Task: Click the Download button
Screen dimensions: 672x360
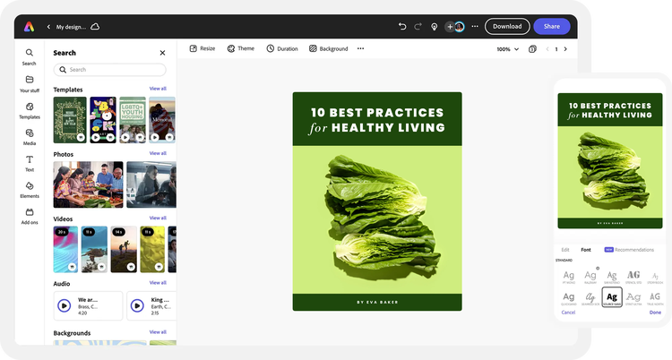Action: pyautogui.click(x=507, y=26)
